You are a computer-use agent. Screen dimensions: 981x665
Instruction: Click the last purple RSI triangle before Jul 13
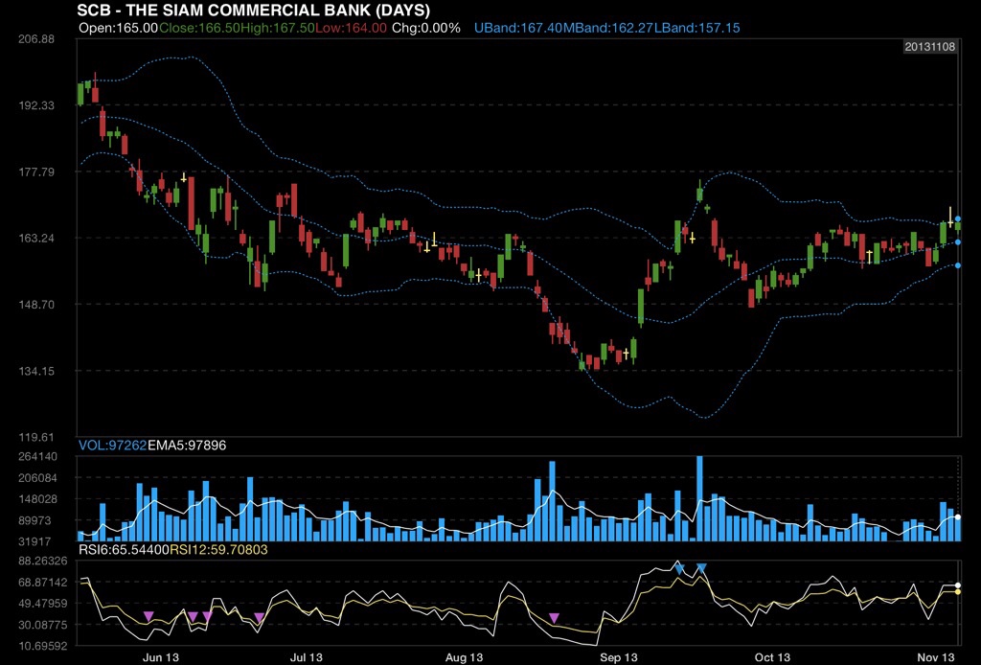click(x=259, y=618)
